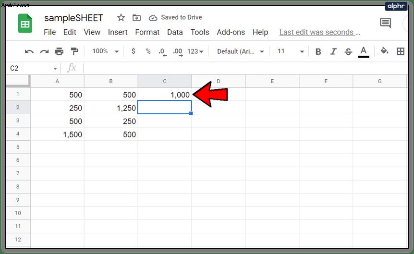Image resolution: width=414 pixels, height=254 pixels.
Task: Format as percent
Action: click(x=148, y=51)
